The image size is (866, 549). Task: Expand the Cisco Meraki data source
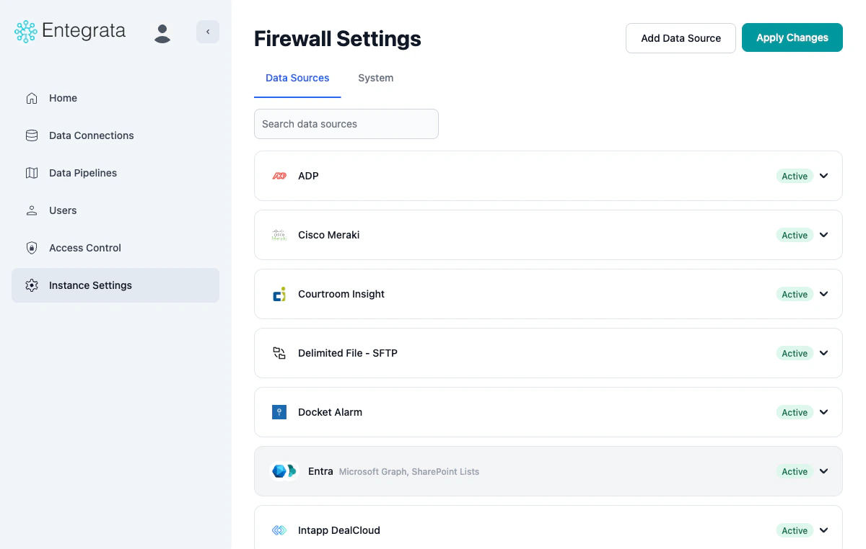pos(823,235)
